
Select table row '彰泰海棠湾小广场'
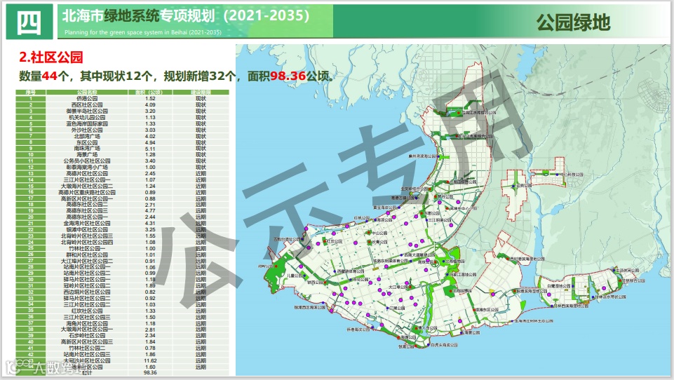coord(123,168)
